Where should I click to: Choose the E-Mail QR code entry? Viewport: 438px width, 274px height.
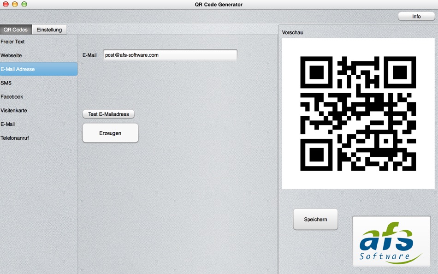point(9,124)
